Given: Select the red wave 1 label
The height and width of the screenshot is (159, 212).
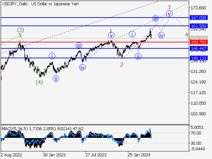Looking at the screenshot, I should [111, 31].
